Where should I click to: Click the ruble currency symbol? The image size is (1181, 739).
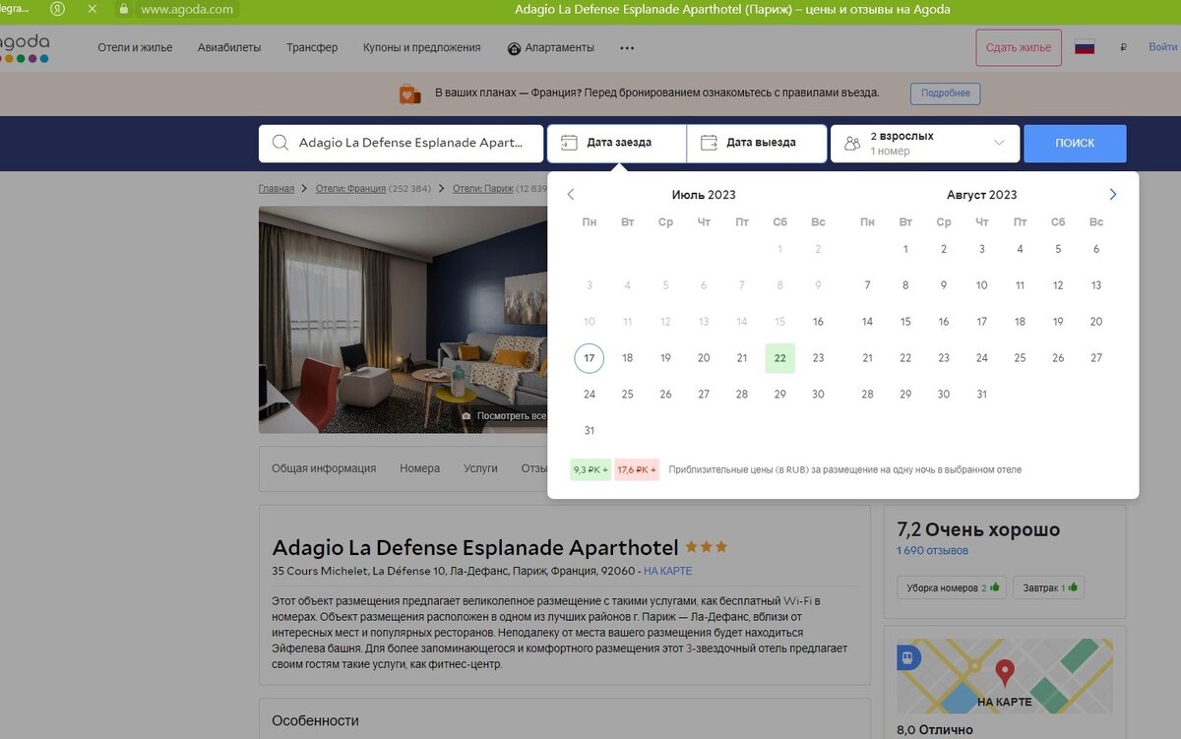tap(1123, 47)
